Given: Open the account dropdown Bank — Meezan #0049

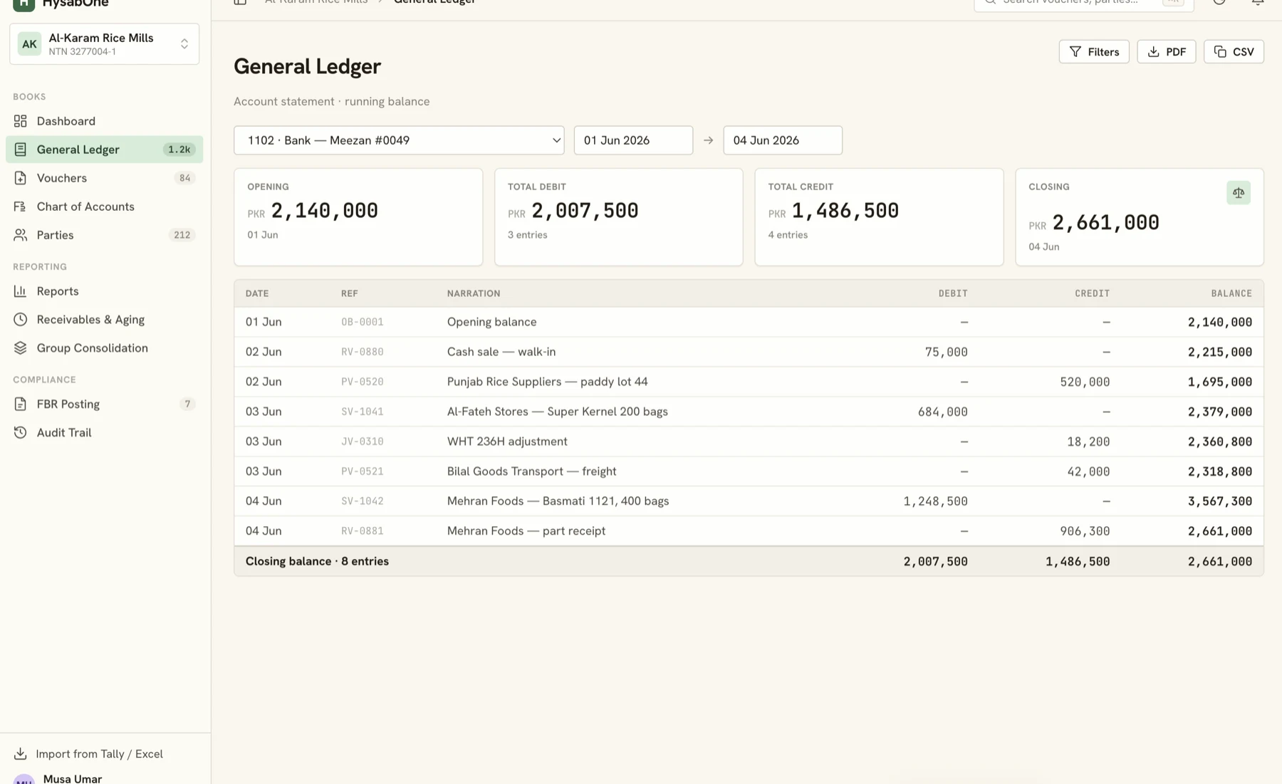Looking at the screenshot, I should [x=399, y=140].
